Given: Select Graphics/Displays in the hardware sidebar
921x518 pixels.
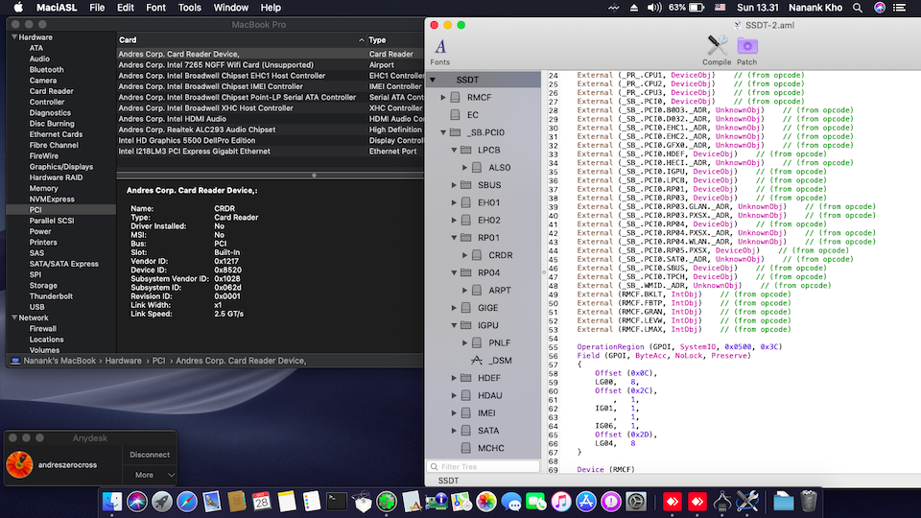Looking at the screenshot, I should 61,166.
